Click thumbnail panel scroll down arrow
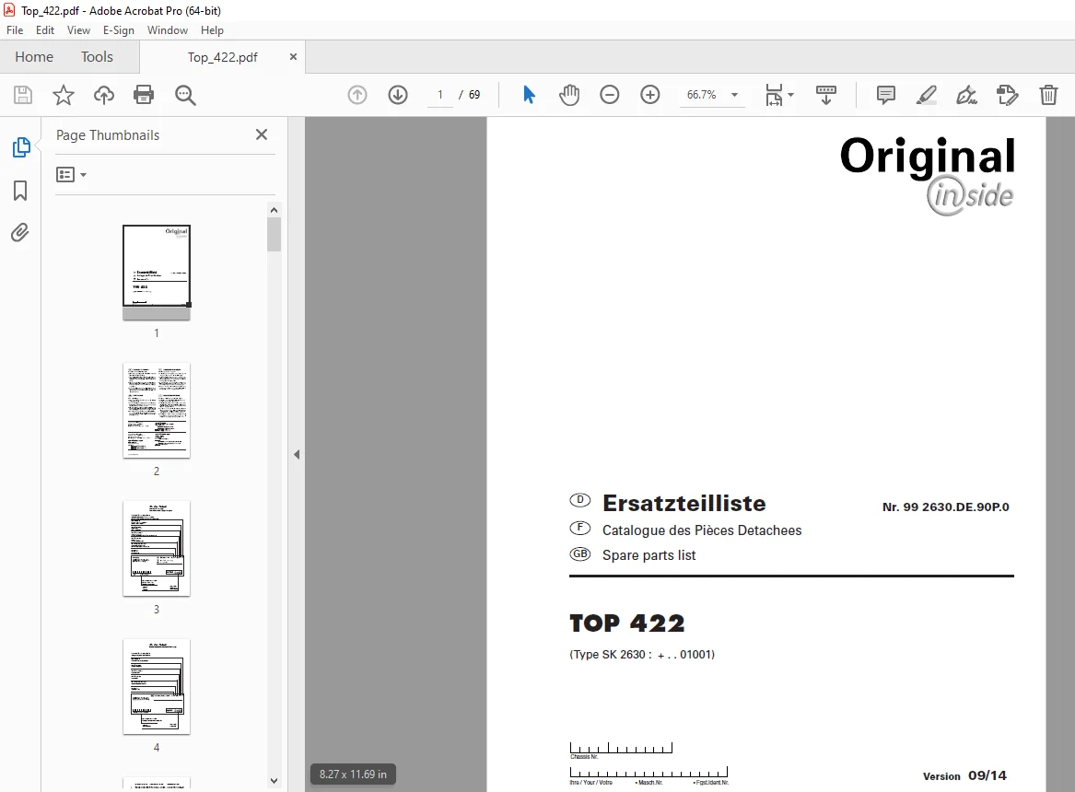 click(274, 780)
